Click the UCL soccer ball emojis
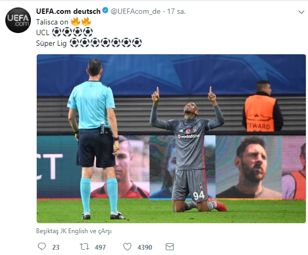Viewport: 308px width, 255px height. [72, 32]
